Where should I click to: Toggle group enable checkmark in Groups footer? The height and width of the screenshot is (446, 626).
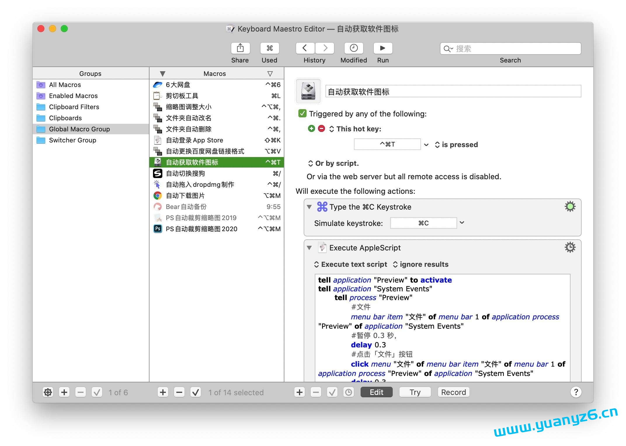coord(97,392)
